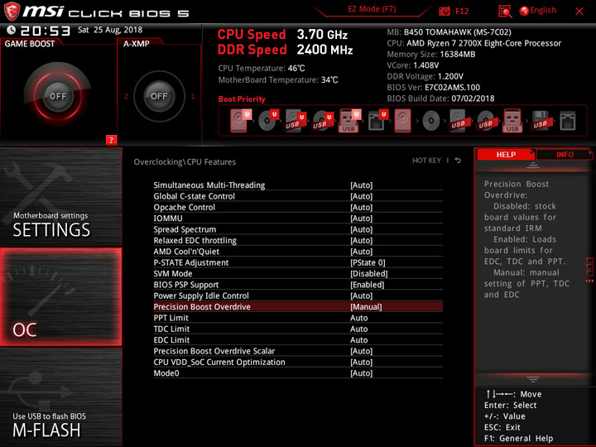Toggle the A-XMP OFF knob
This screenshot has width=596, height=447.
(159, 96)
